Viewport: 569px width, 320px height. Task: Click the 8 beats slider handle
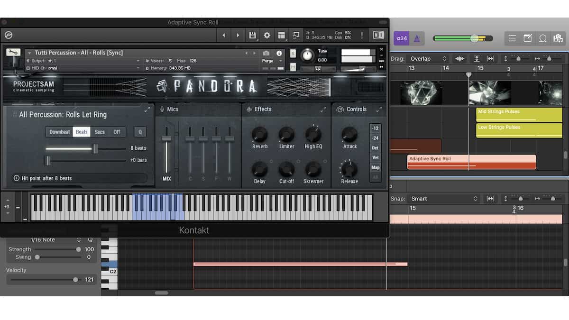click(x=95, y=149)
